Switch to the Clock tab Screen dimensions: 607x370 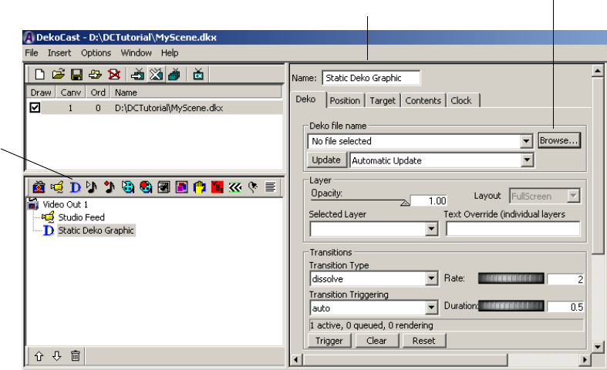coord(461,101)
